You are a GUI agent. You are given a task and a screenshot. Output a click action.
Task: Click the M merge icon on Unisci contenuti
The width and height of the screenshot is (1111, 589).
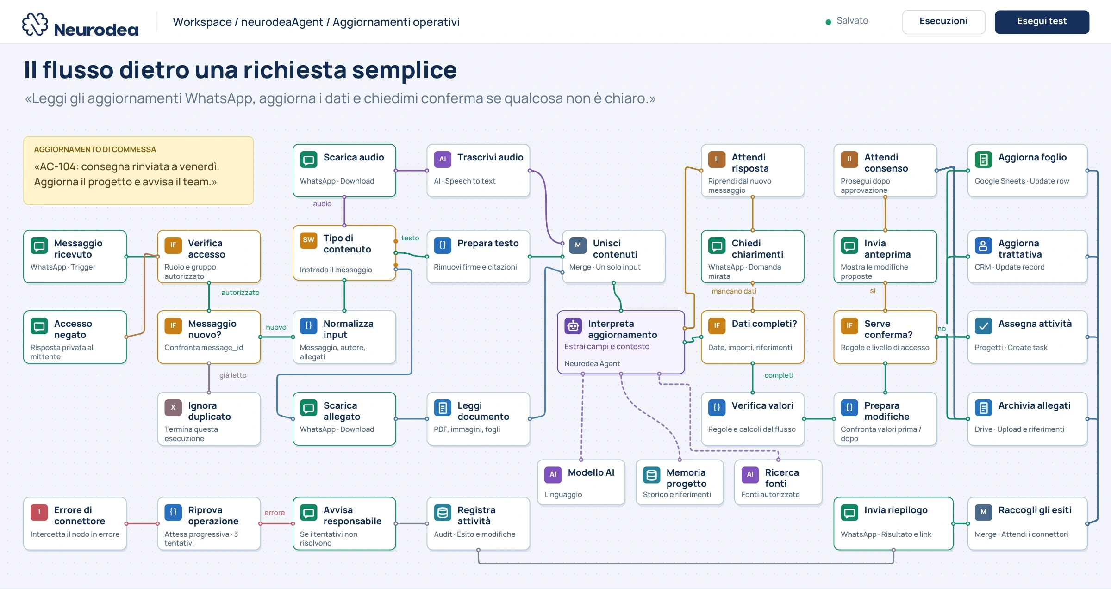click(578, 245)
